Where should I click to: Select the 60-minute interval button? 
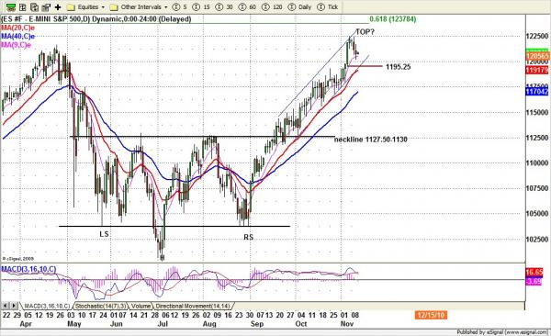(x=247, y=7)
